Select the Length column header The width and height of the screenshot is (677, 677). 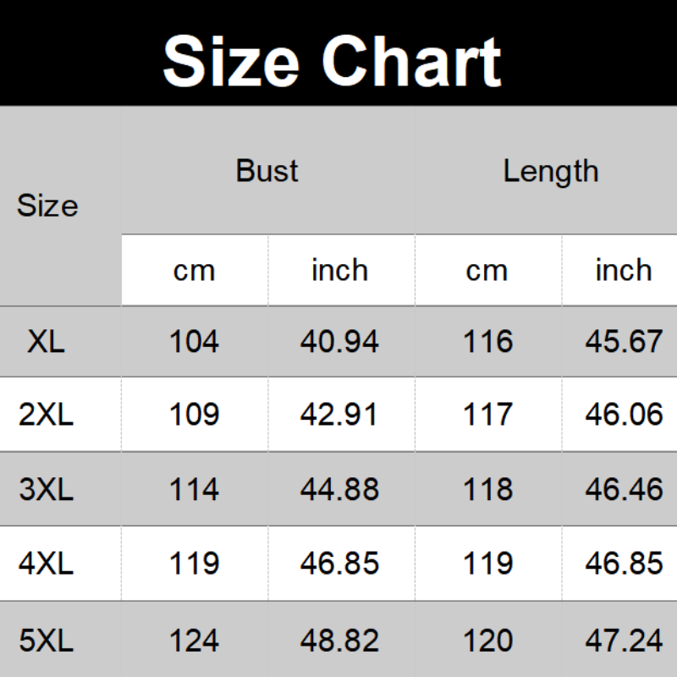click(x=550, y=171)
